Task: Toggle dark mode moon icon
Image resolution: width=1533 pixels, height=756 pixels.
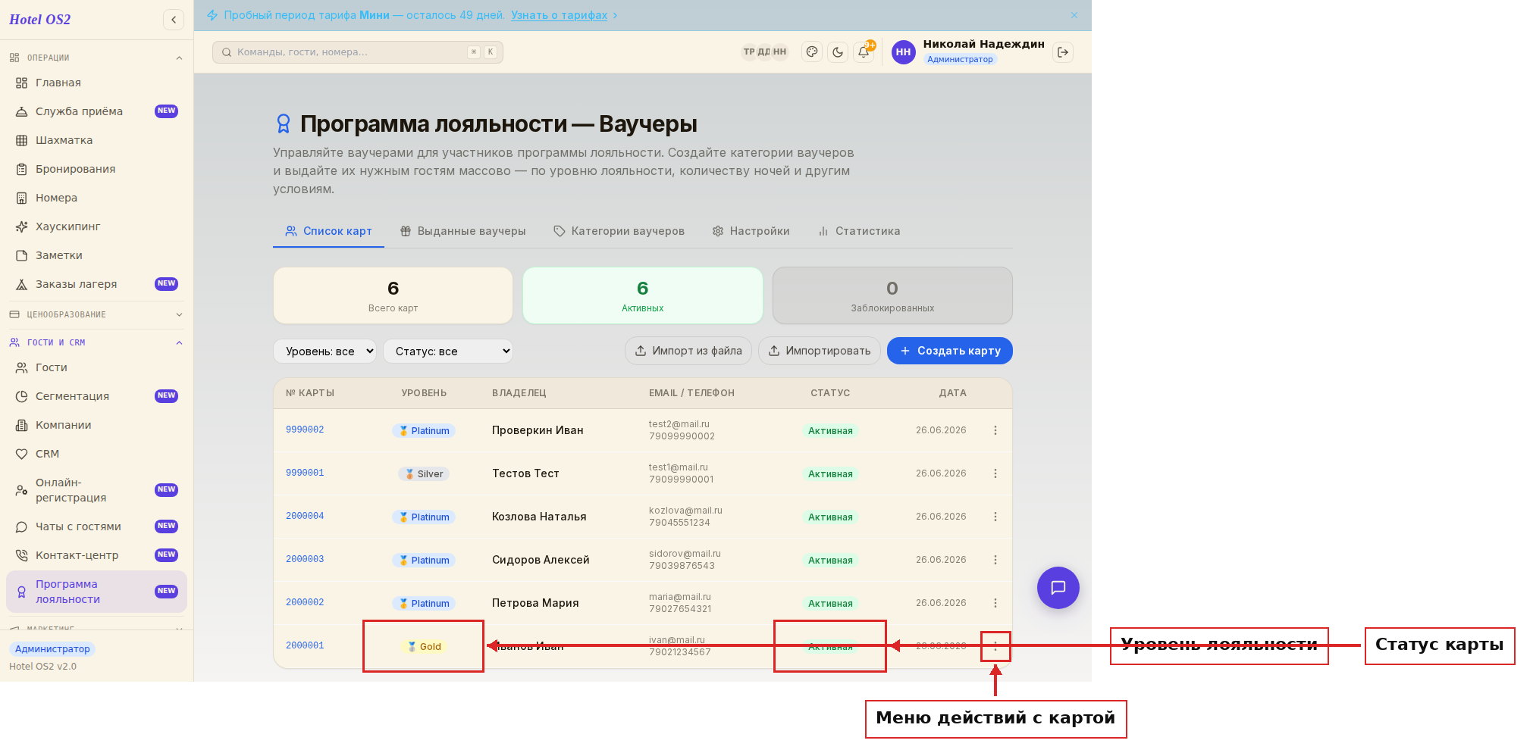Action: pyautogui.click(x=838, y=52)
